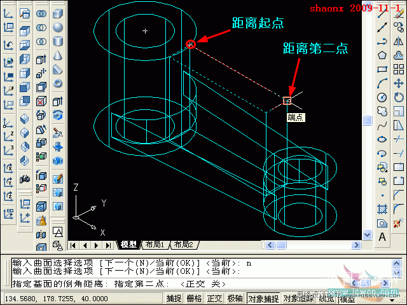The height and width of the screenshot is (305, 407).
Task: Click the 3 Point UCS icon
Action: (8, 151)
